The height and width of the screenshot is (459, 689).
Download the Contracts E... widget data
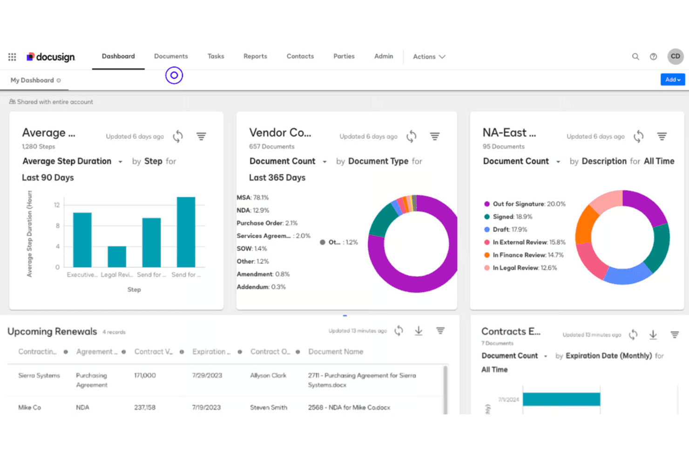coord(653,334)
